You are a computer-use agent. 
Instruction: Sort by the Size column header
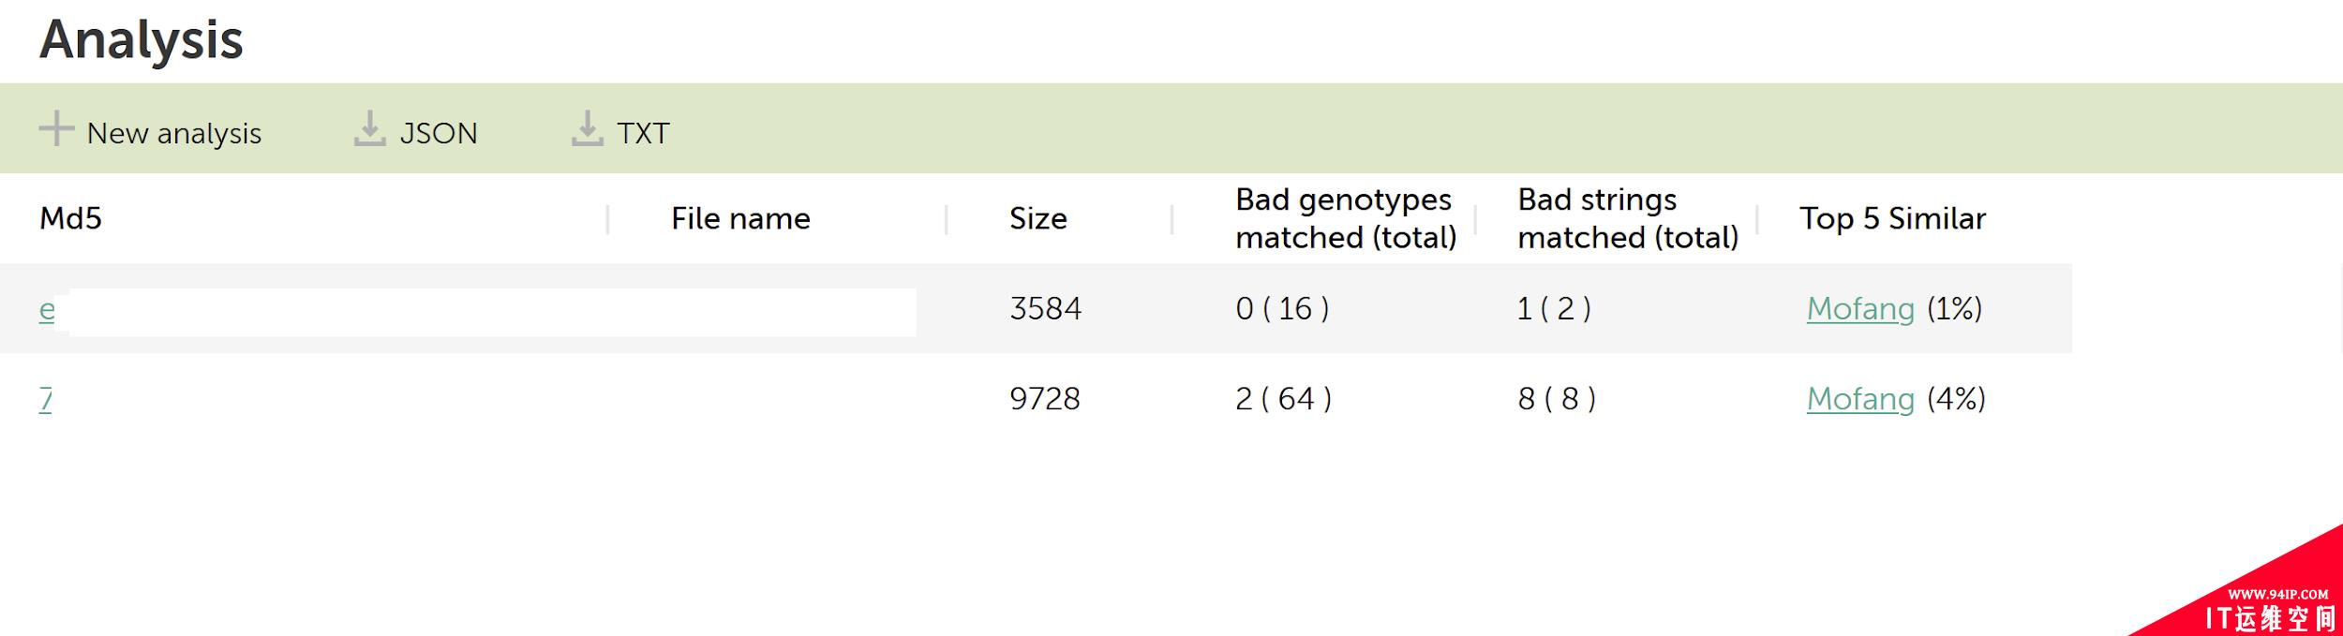coord(1037,218)
